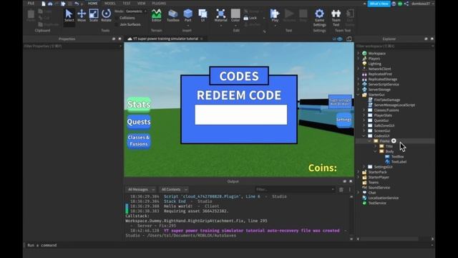Switch to the MODEL ribbon tab

tap(110, 4)
